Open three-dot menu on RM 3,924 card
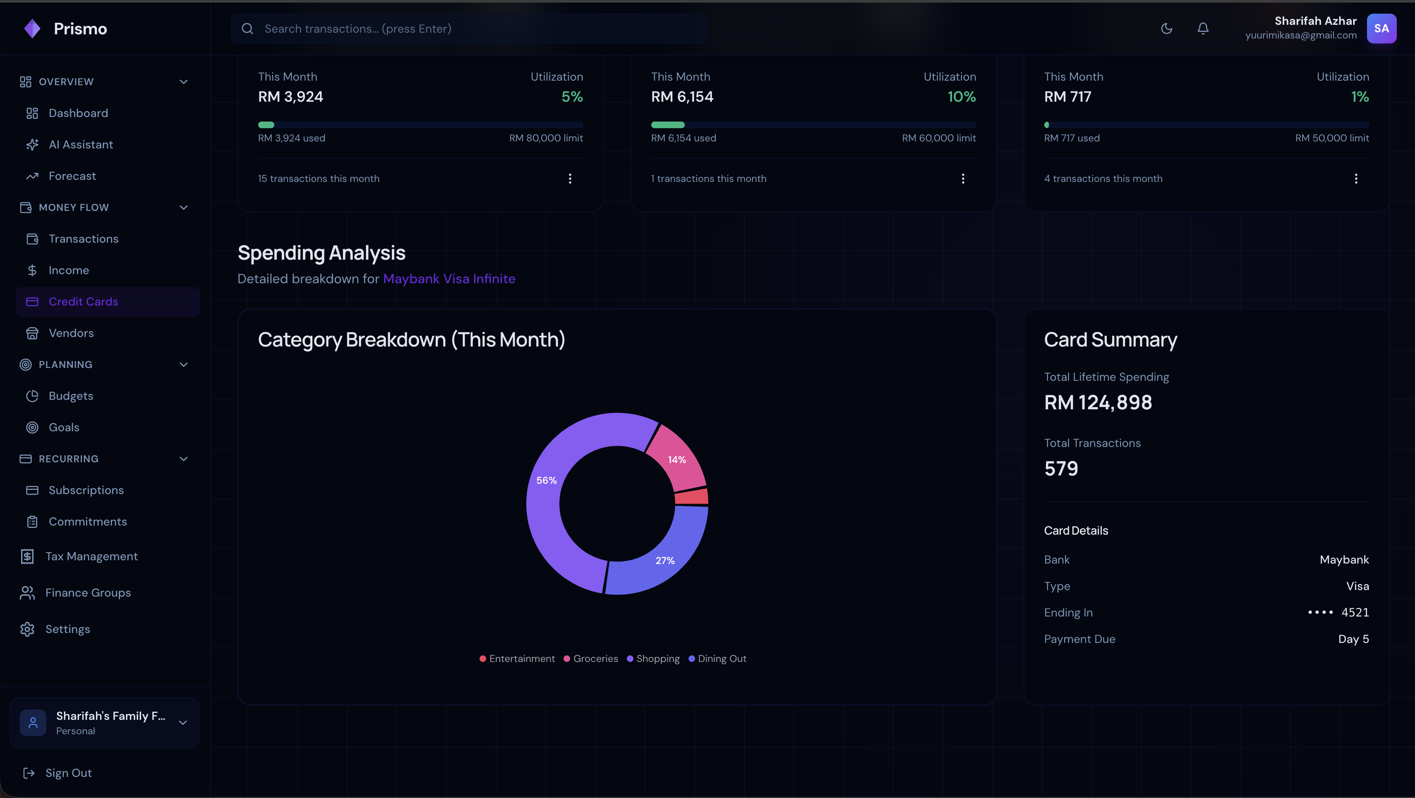Viewport: 1415px width, 798px height. click(570, 178)
